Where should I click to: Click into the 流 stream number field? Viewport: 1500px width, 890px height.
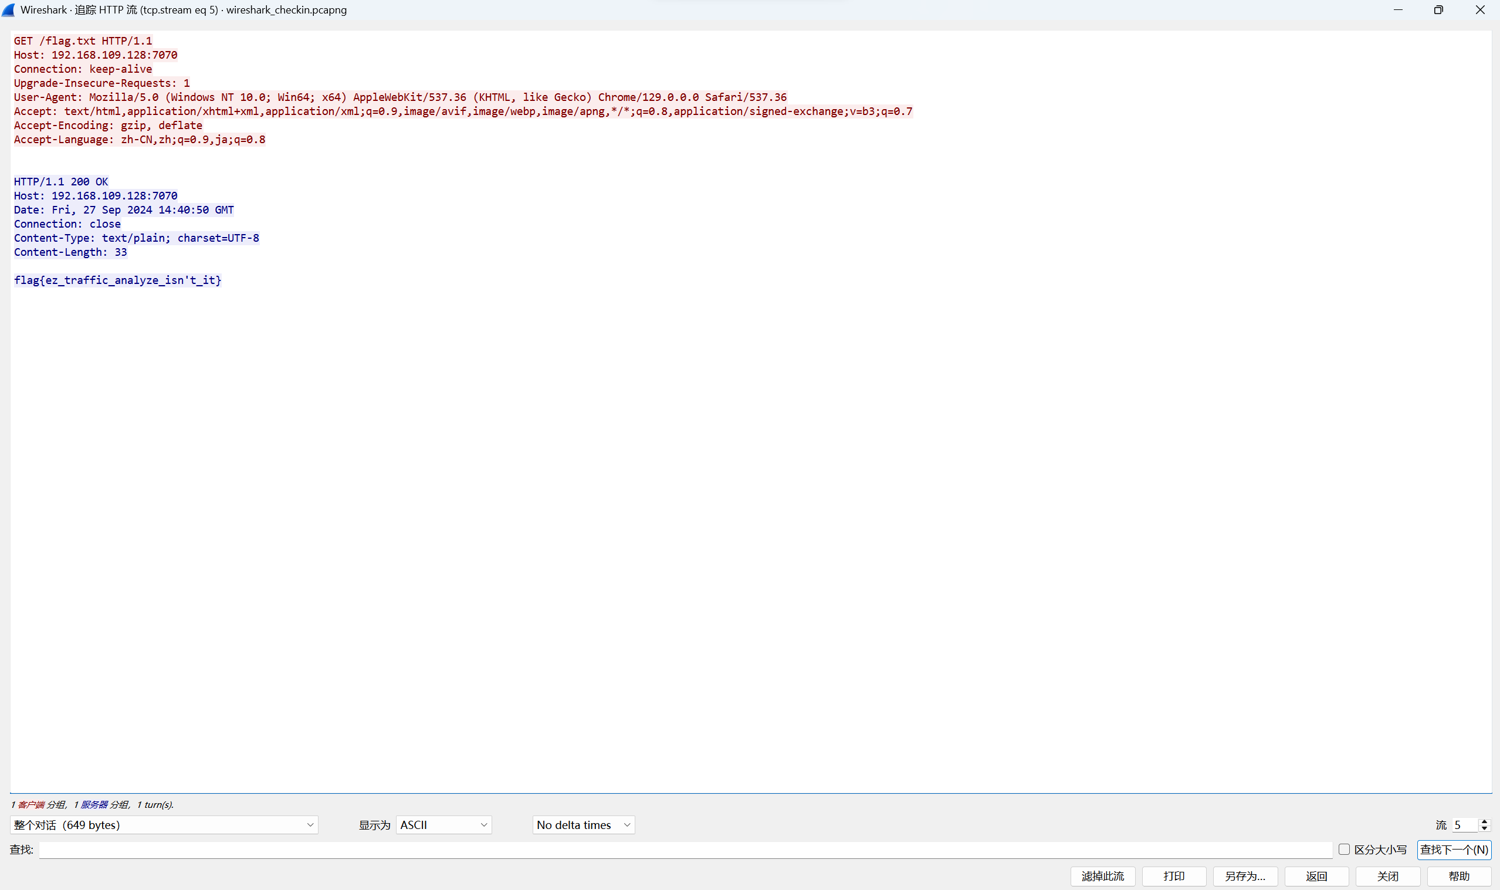click(x=1464, y=825)
